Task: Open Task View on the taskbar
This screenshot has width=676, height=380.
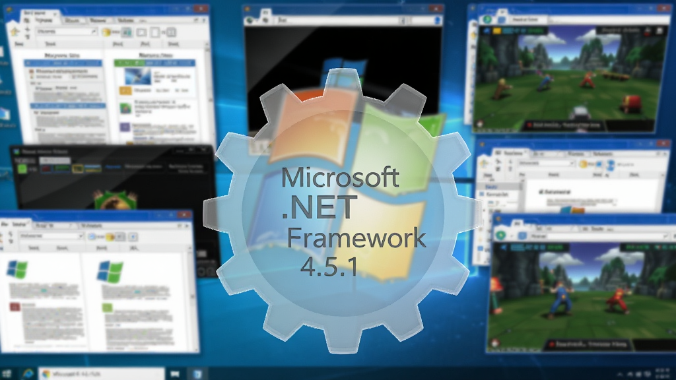Action: coord(175,373)
